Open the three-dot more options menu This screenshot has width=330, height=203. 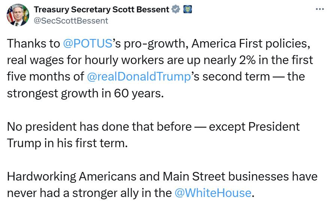(x=320, y=9)
